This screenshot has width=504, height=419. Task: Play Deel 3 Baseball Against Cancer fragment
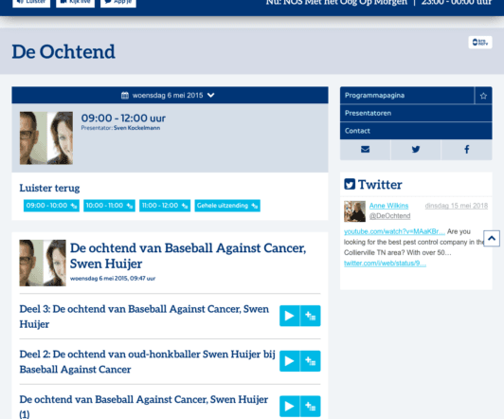(x=289, y=316)
